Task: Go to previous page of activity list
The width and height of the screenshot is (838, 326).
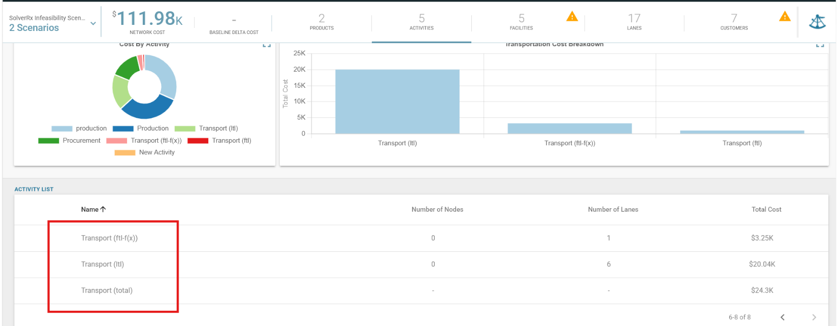Action: pyautogui.click(x=783, y=317)
